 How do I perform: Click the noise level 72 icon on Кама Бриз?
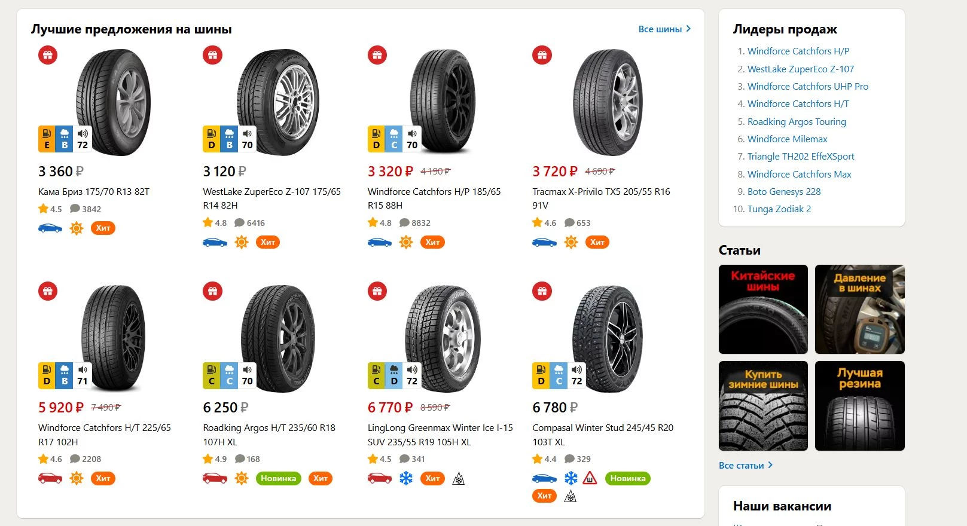[x=83, y=139]
